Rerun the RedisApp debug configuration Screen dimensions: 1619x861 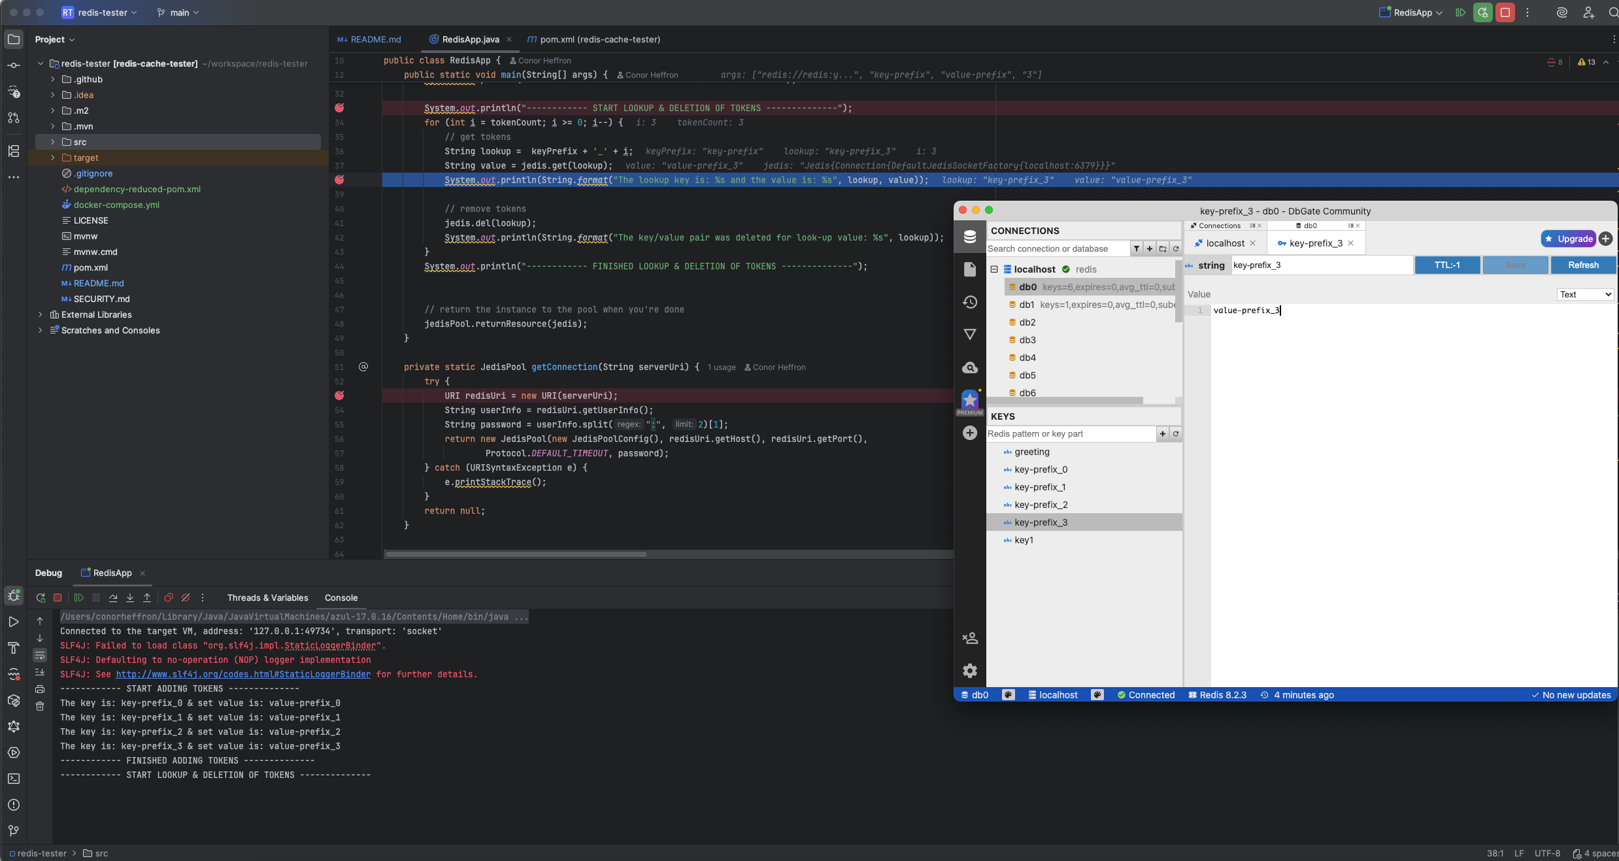(x=41, y=598)
